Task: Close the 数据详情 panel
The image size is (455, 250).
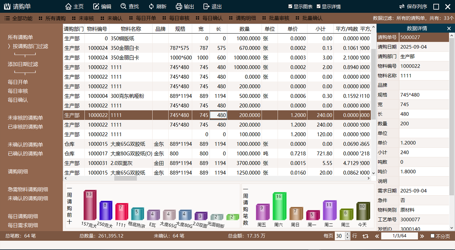Action: 449,29
